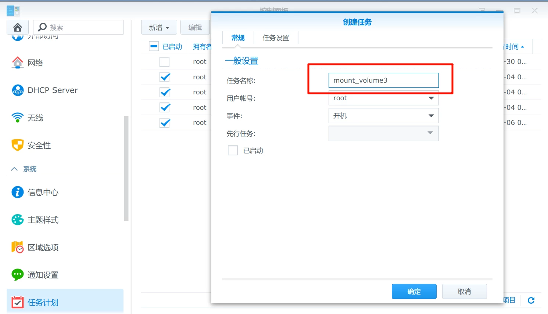The height and width of the screenshot is (314, 548).
Task: Open the 主题样式 palette icon
Action: (17, 220)
